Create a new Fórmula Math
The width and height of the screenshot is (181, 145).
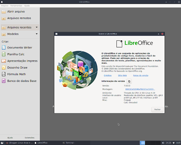tap(16, 74)
